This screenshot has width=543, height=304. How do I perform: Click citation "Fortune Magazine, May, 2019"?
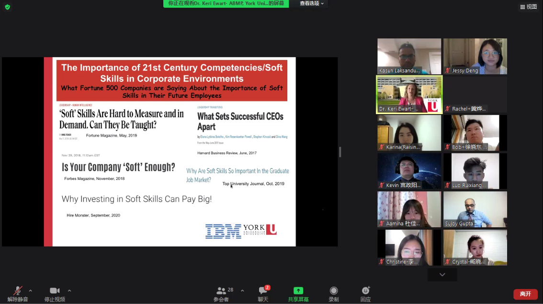(x=112, y=136)
